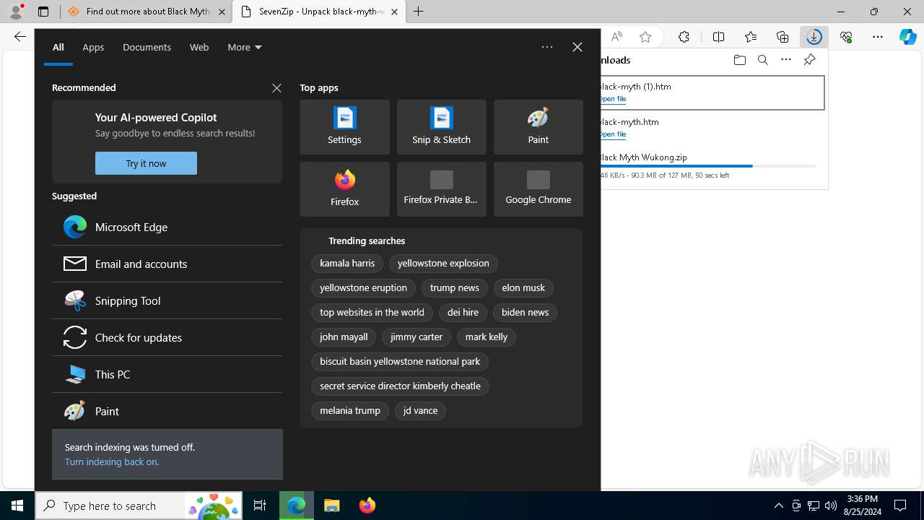
Task: Search trending yellowstone eruption
Action: [363, 288]
